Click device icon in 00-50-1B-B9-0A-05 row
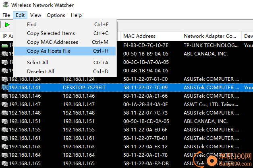 pos(5,54)
